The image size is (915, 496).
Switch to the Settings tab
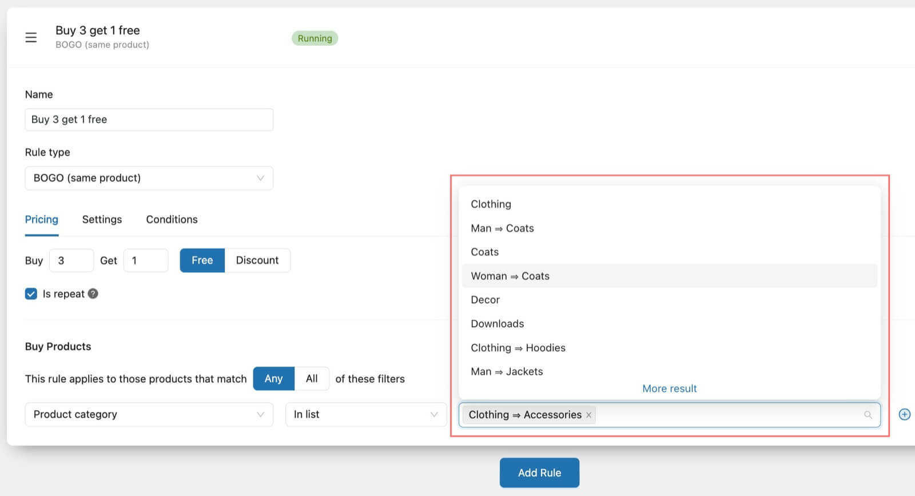click(x=102, y=220)
